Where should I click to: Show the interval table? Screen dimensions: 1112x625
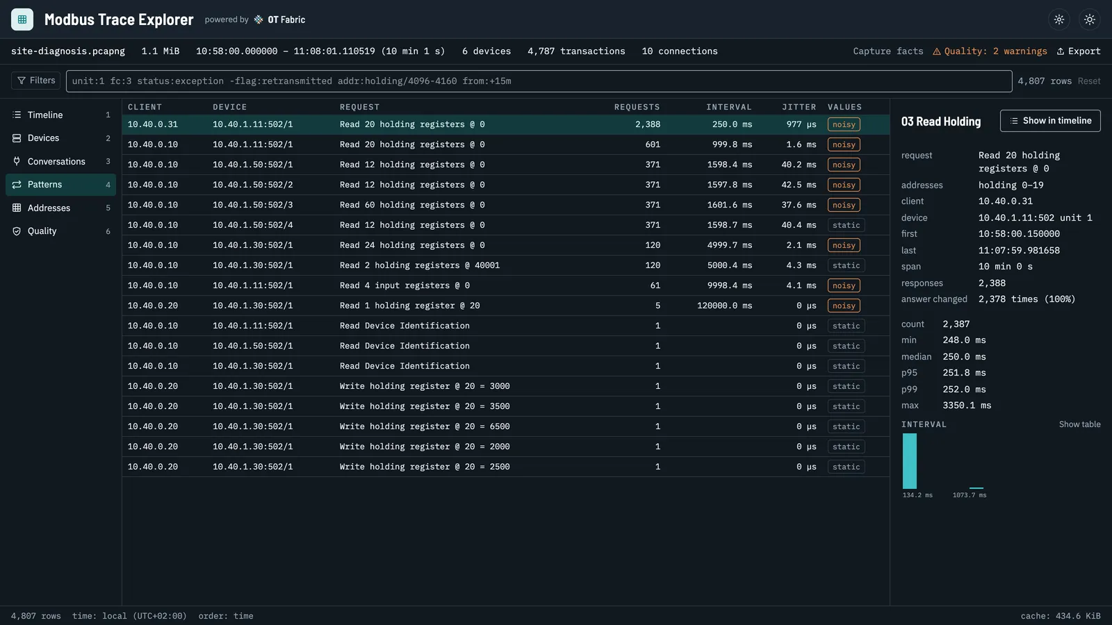point(1079,424)
